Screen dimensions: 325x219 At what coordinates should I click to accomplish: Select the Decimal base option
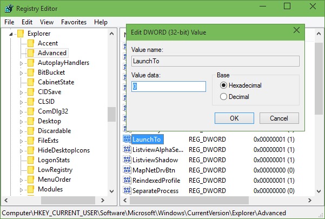click(223, 97)
